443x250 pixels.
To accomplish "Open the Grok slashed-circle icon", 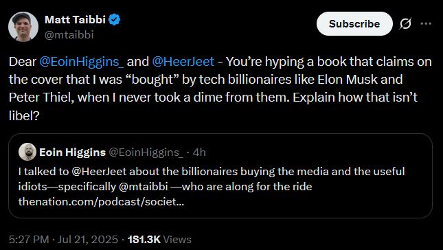I will coord(405,24).
